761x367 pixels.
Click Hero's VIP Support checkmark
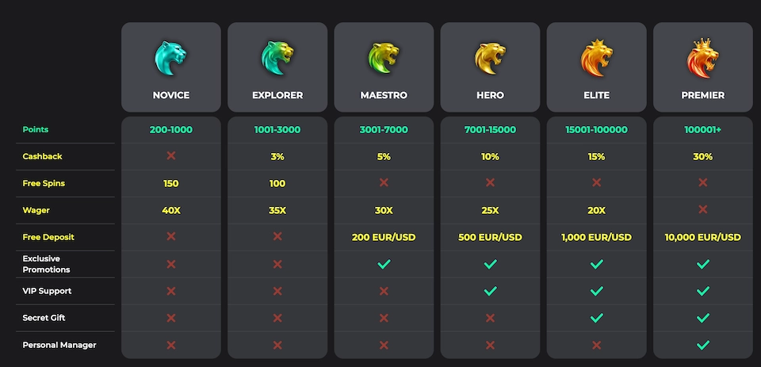pos(490,291)
